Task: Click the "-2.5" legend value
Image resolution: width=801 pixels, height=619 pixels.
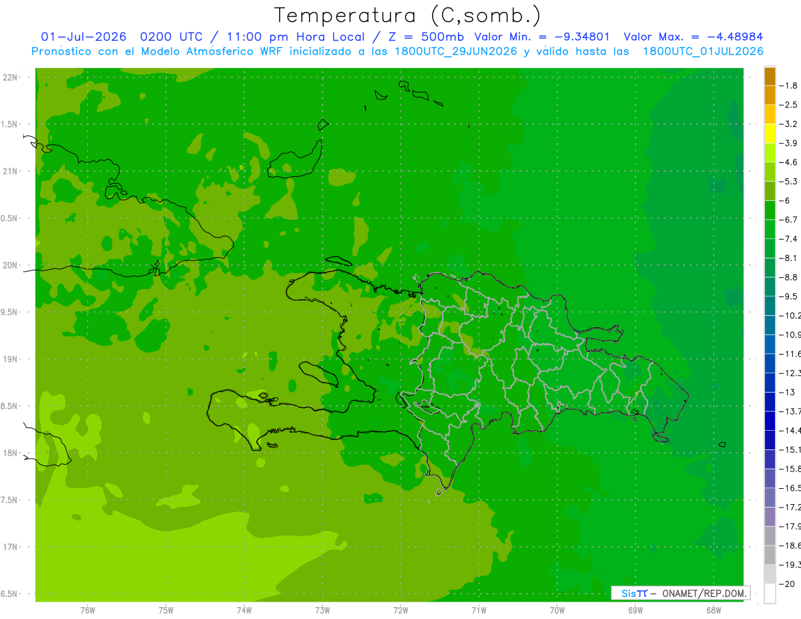Action: pos(788,105)
